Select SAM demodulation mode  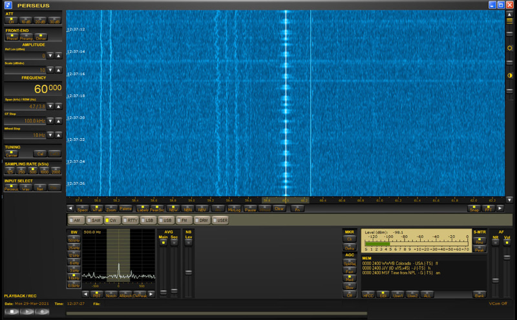[94, 220]
